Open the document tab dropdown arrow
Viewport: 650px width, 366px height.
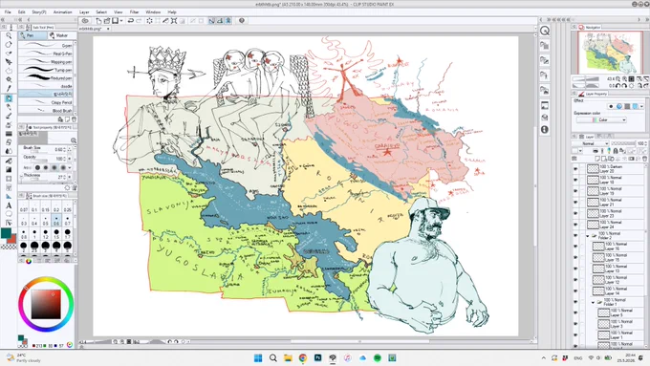coord(108,29)
